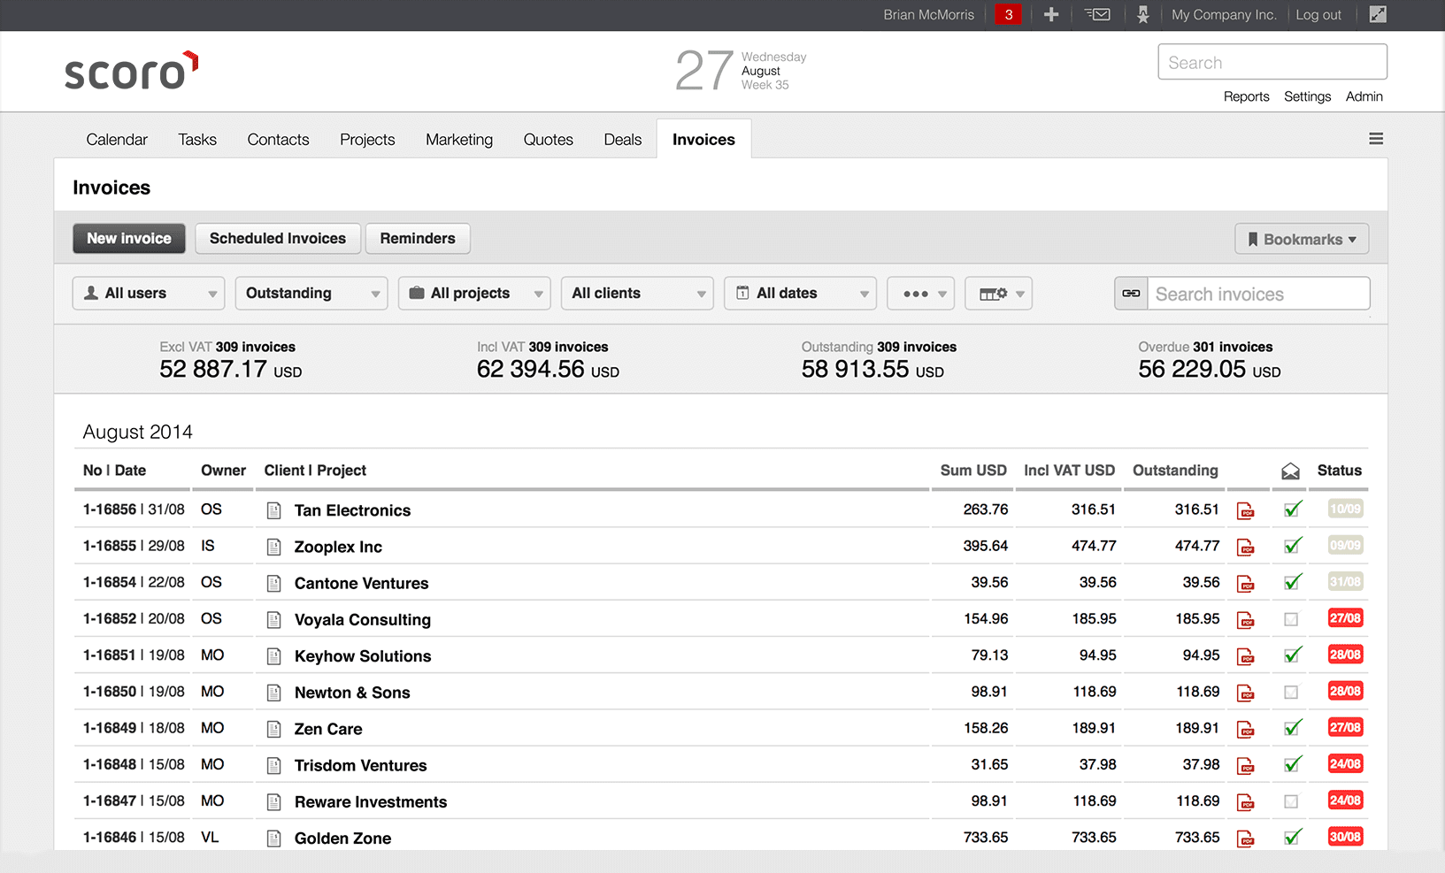Expand the Bookmarks dropdown
The width and height of the screenshot is (1445, 873).
point(1302,239)
